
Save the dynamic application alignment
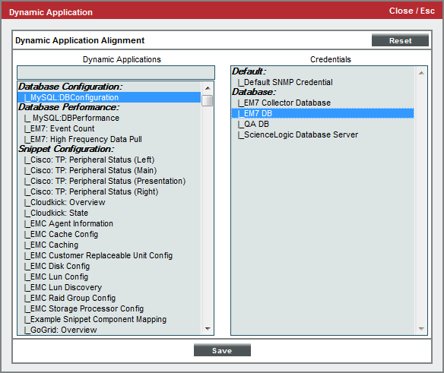[222, 350]
